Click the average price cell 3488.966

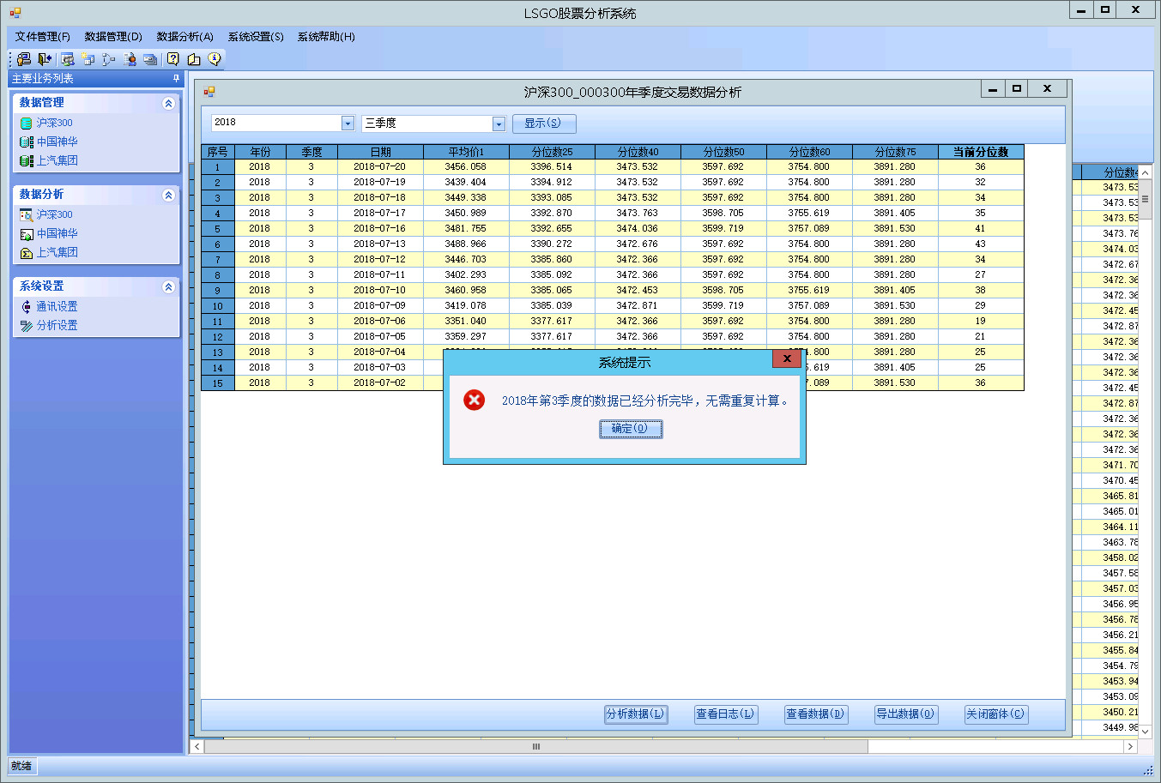click(466, 244)
